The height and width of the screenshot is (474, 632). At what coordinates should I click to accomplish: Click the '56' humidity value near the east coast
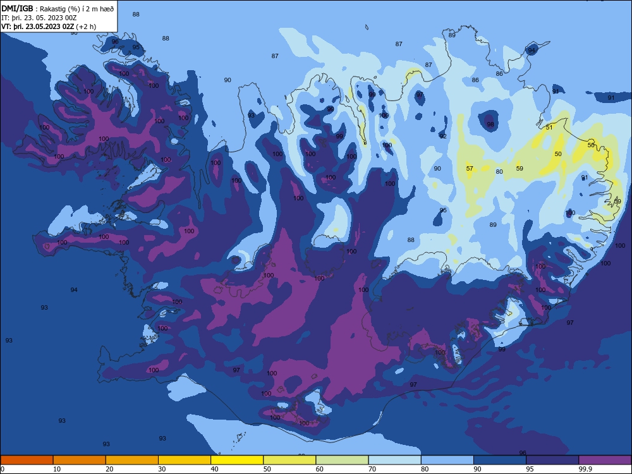tap(591, 145)
